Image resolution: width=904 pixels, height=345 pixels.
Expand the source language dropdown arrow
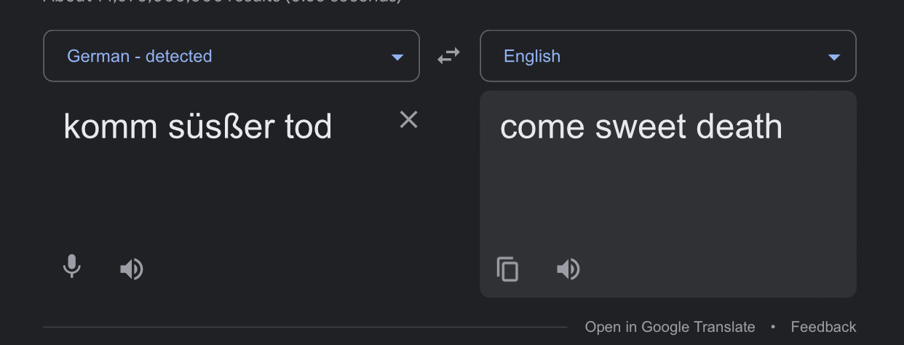pyautogui.click(x=397, y=57)
